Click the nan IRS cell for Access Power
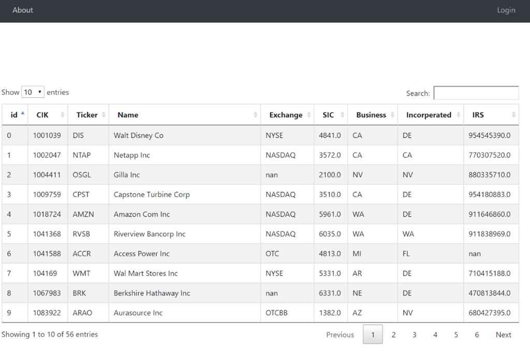 pyautogui.click(x=491, y=253)
